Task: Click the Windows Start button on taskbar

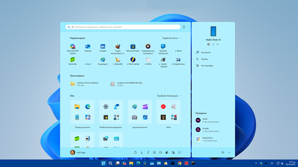Action: 103,163
